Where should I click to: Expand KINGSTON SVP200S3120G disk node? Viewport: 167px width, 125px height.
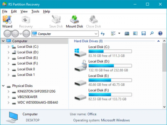coord(8,92)
